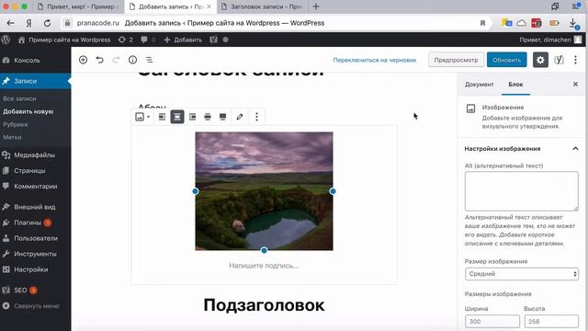This screenshot has width=588, height=331.
Task: Undo the last edit
Action: (99, 60)
